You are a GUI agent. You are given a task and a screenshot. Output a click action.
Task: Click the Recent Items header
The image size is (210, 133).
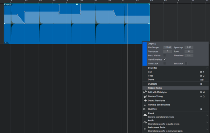pyautogui.click(x=175, y=88)
